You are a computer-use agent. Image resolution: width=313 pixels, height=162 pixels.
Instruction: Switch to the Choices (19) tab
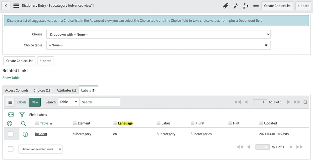42,90
